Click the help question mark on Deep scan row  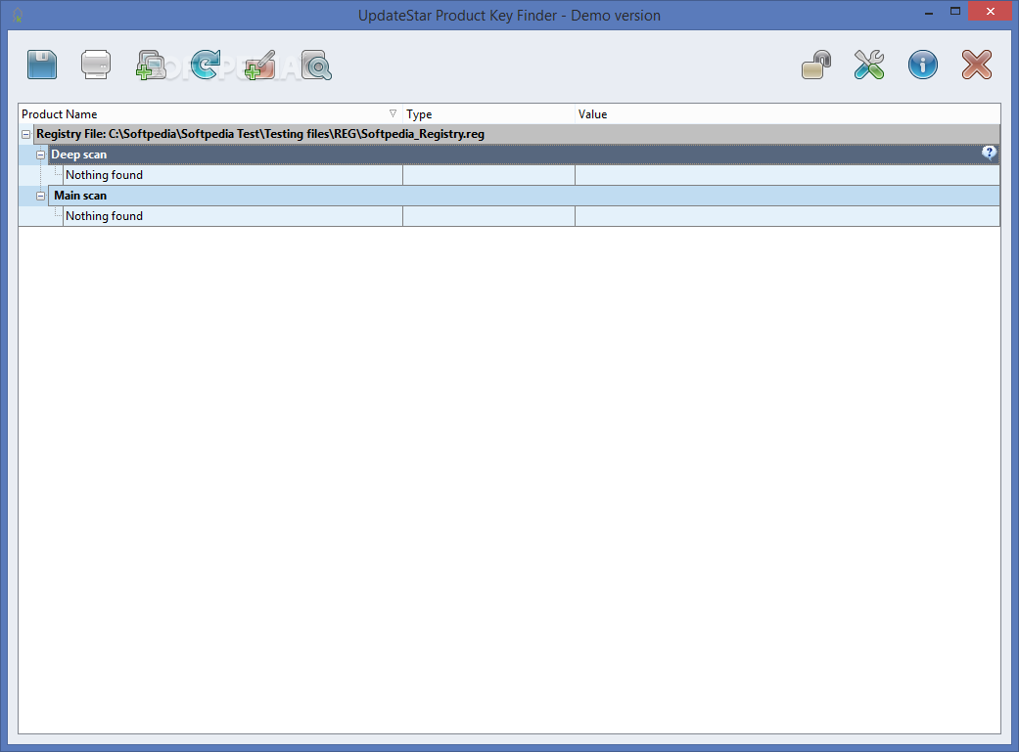(x=989, y=153)
